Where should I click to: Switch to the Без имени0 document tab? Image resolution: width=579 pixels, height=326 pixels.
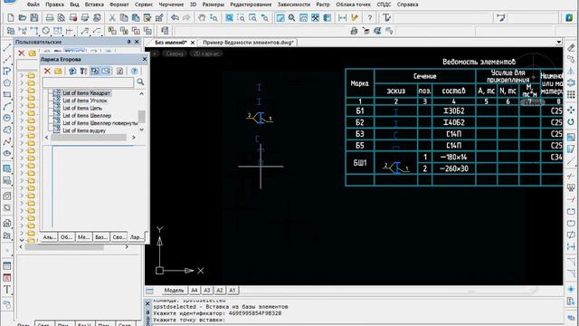click(171, 43)
